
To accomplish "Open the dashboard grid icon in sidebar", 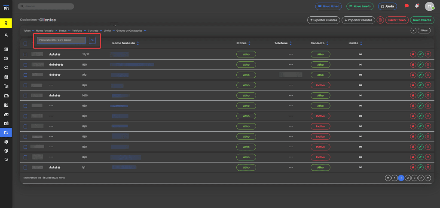I will 6,49.
